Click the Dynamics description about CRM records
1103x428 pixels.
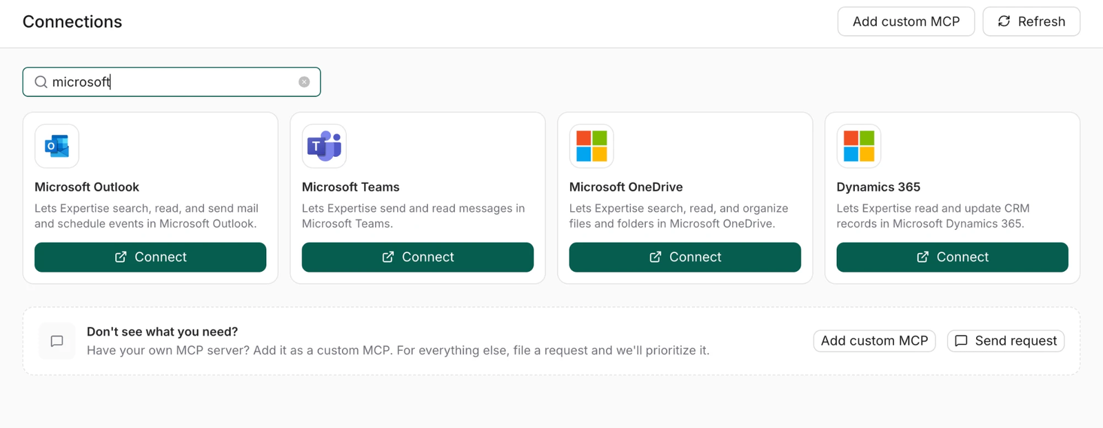pyautogui.click(x=933, y=216)
